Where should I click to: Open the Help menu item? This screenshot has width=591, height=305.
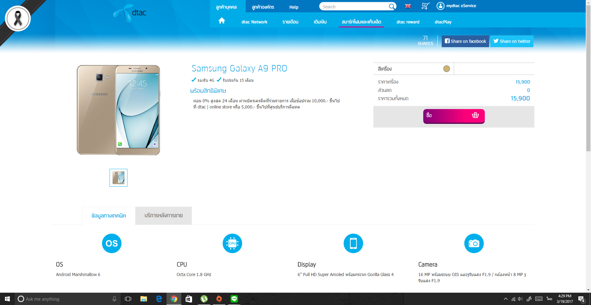tap(294, 7)
